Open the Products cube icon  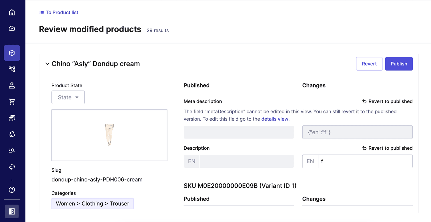pyautogui.click(x=12, y=53)
